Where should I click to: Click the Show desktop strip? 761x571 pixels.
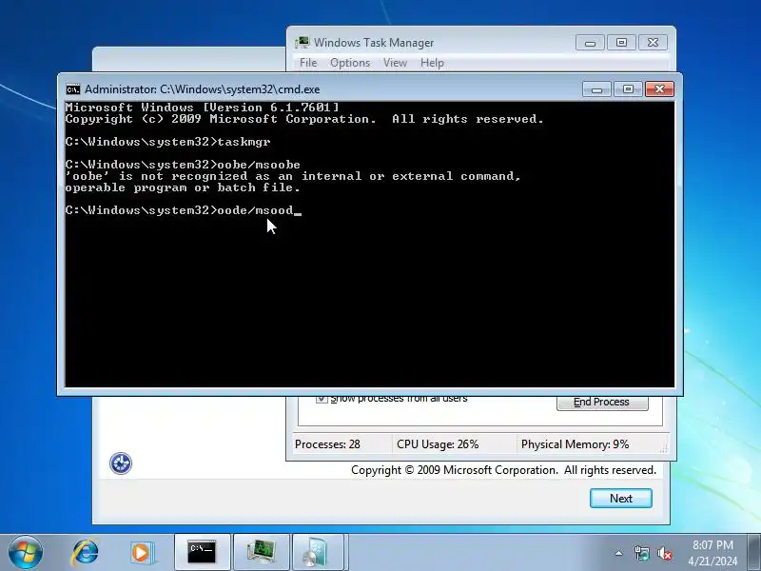[x=753, y=552]
